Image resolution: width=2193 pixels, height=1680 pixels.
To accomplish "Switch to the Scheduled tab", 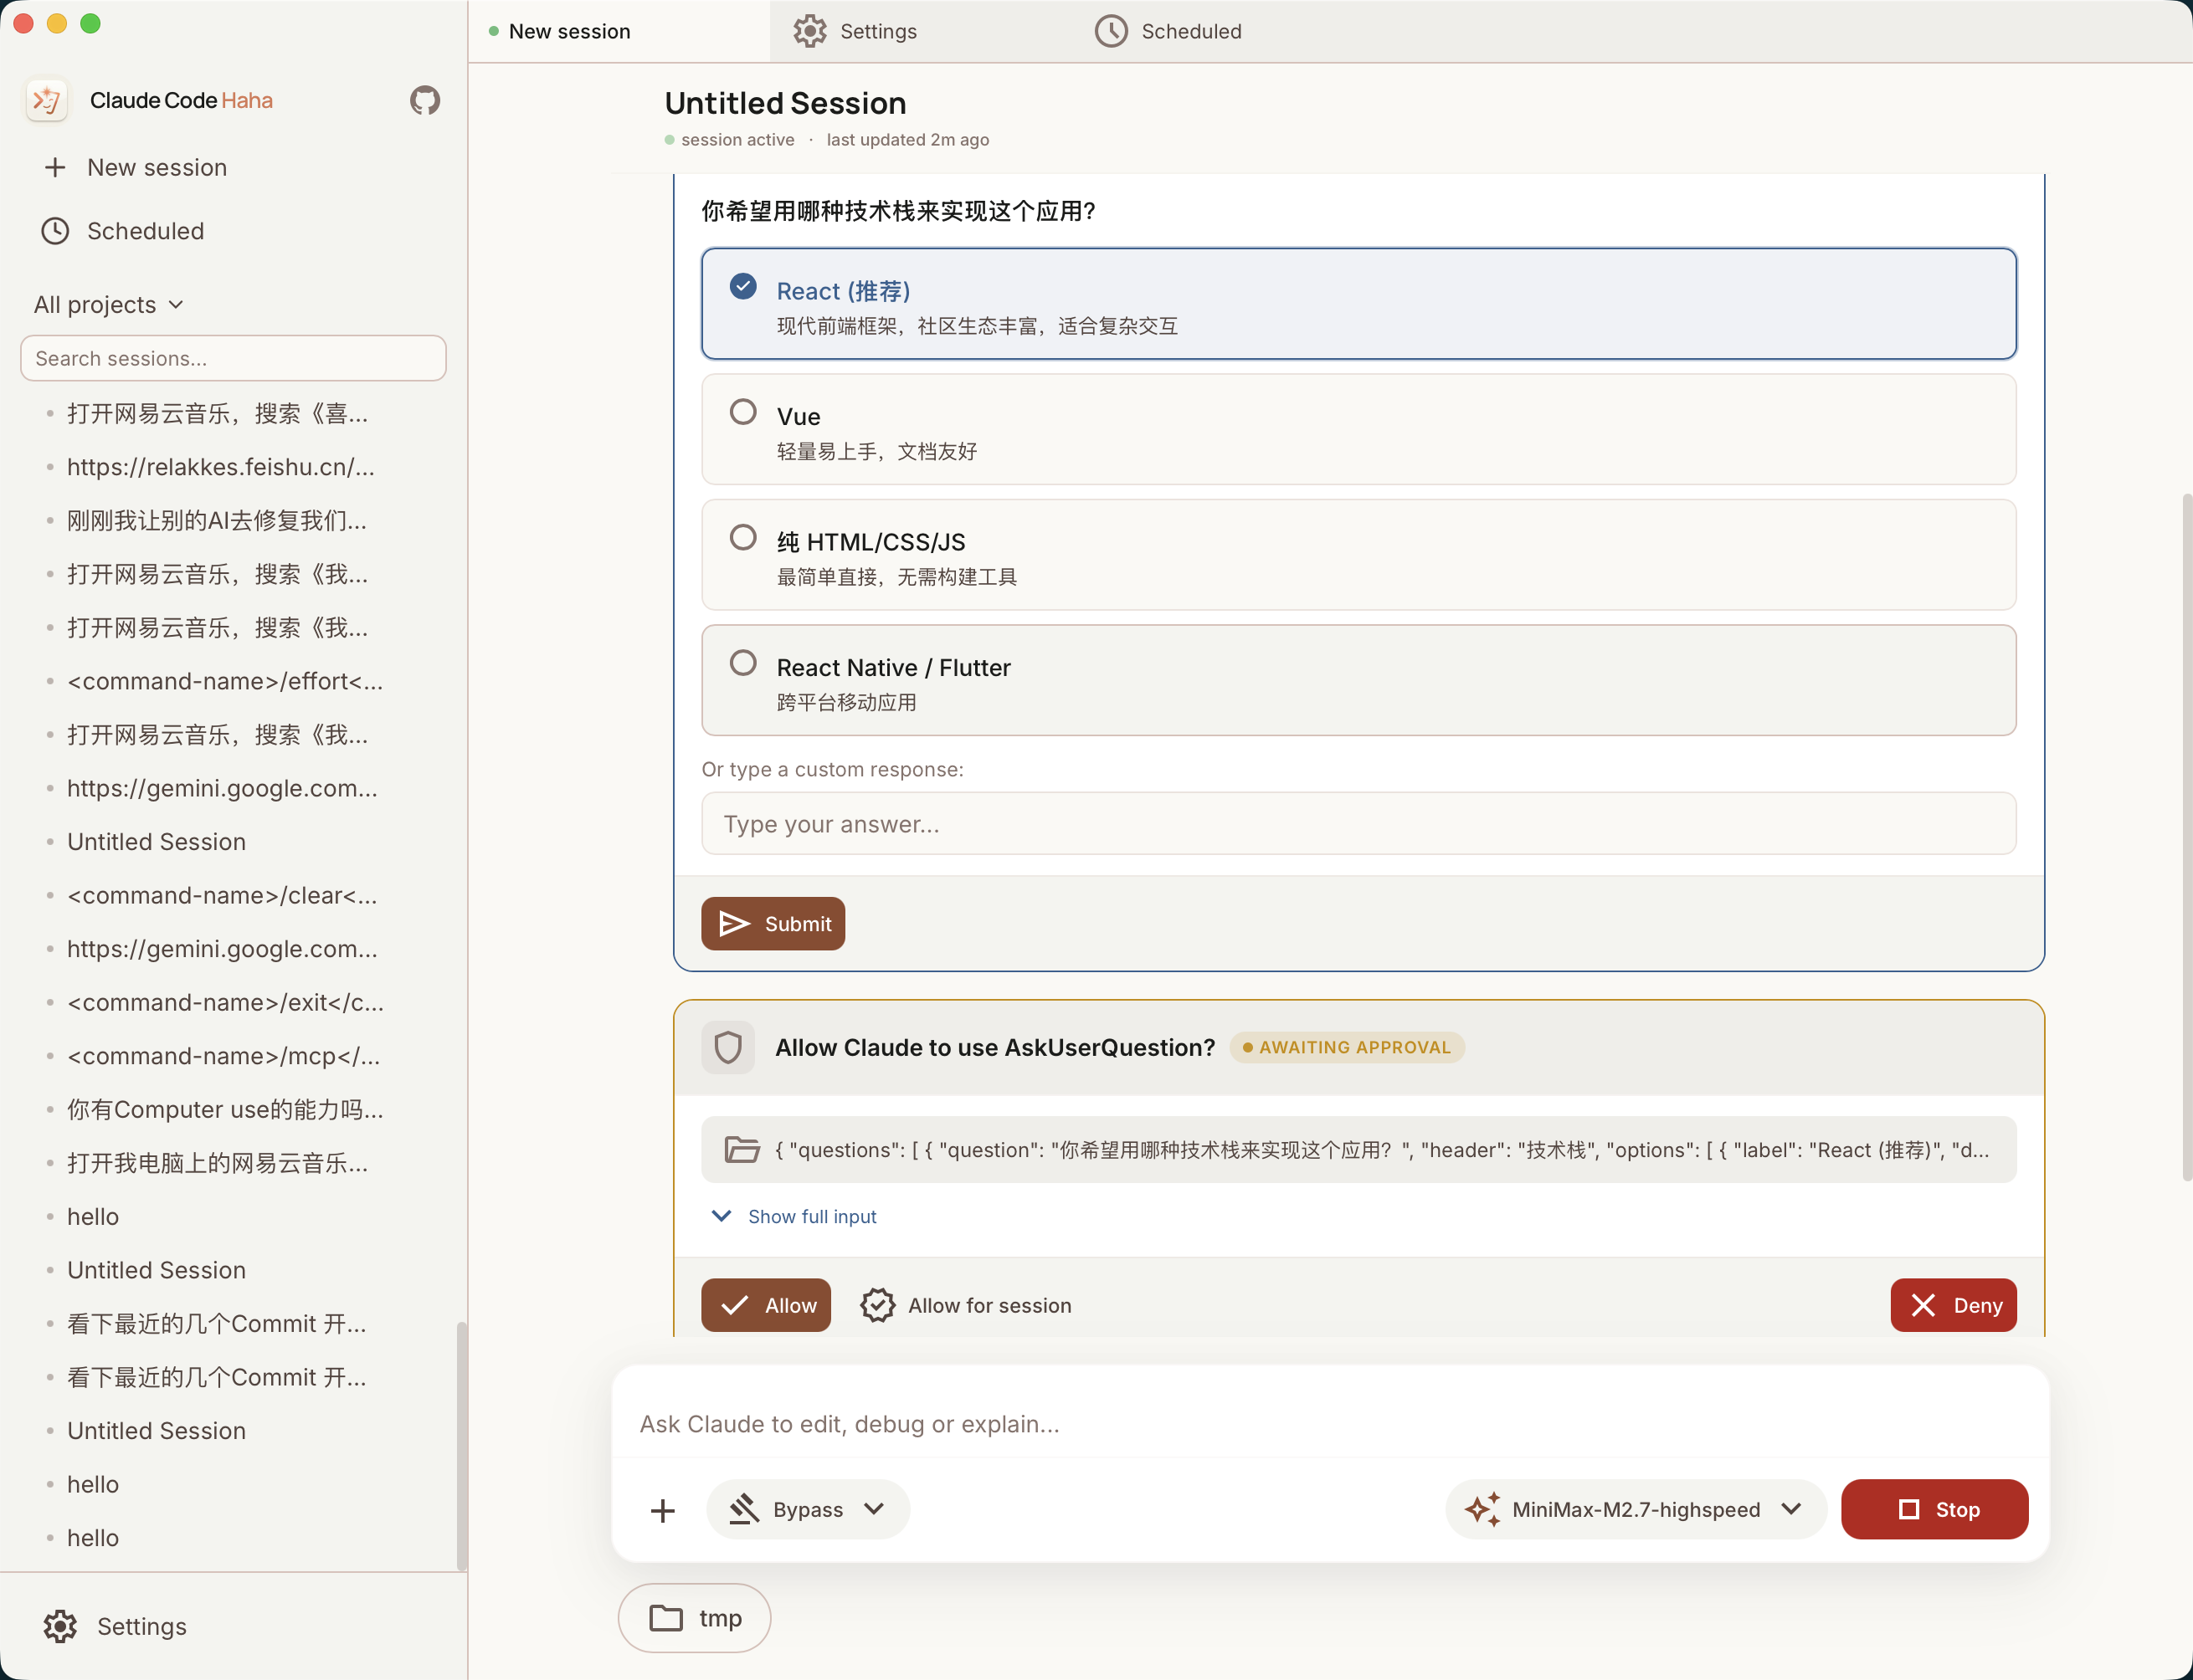I will tap(1168, 31).
